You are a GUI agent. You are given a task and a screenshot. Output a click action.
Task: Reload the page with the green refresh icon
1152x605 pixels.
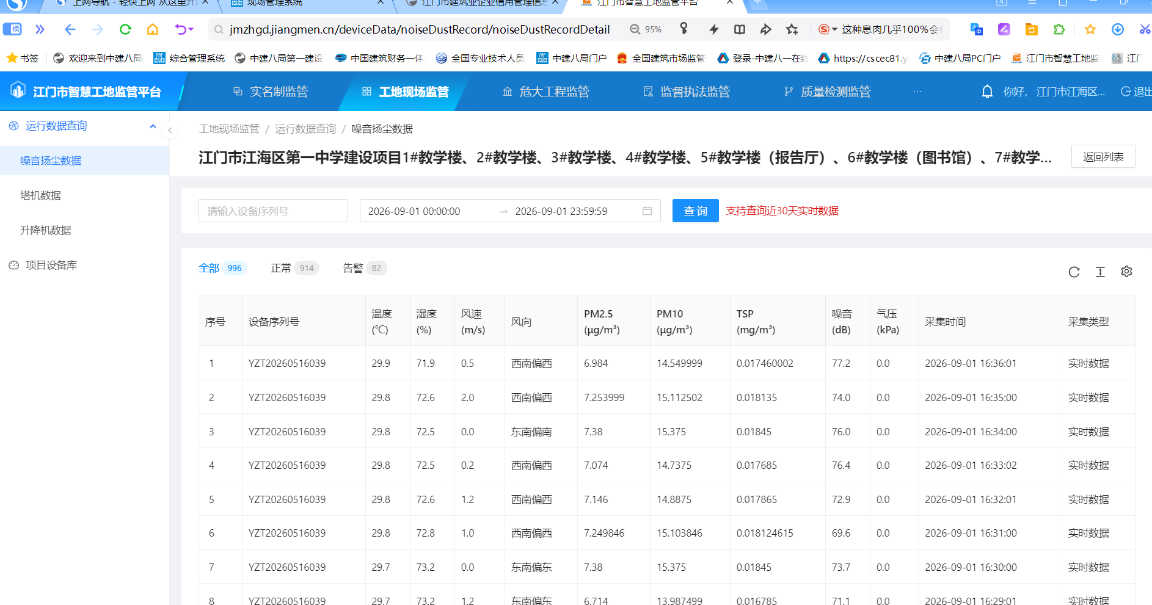coord(125,29)
